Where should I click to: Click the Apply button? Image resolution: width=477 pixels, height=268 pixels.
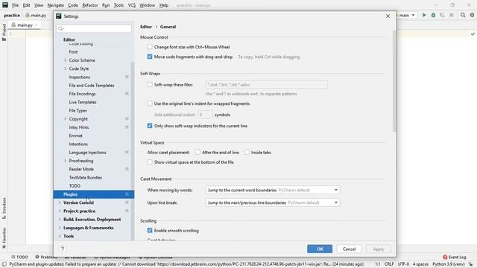tap(379, 249)
